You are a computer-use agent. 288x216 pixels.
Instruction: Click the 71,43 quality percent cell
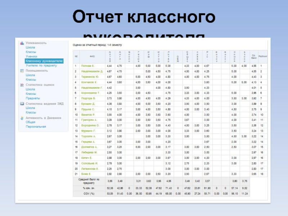click(168, 188)
